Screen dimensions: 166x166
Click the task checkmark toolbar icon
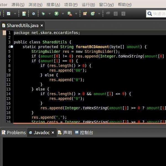click(9, 14)
